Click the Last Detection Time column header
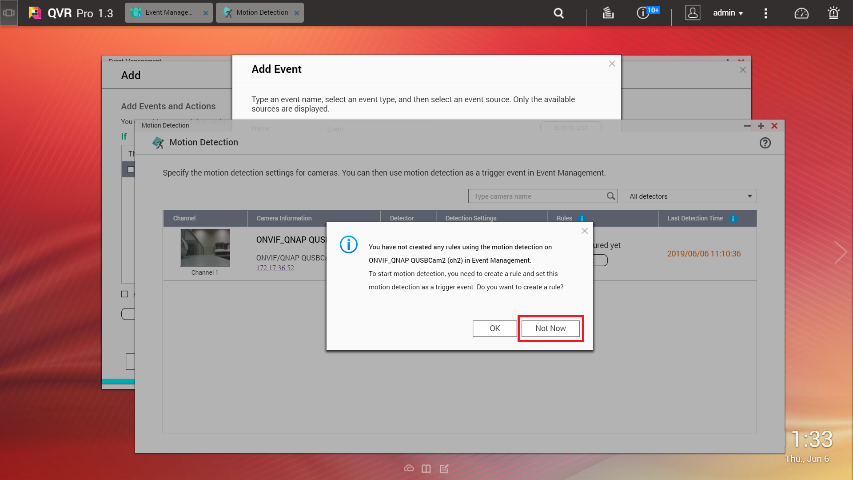This screenshot has height=480, width=853. pos(707,218)
